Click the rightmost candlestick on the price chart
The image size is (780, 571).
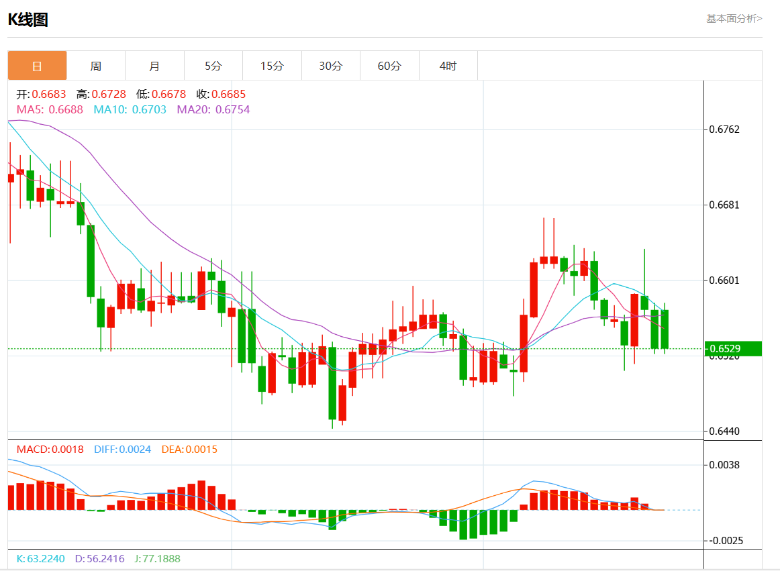pyautogui.click(x=665, y=329)
